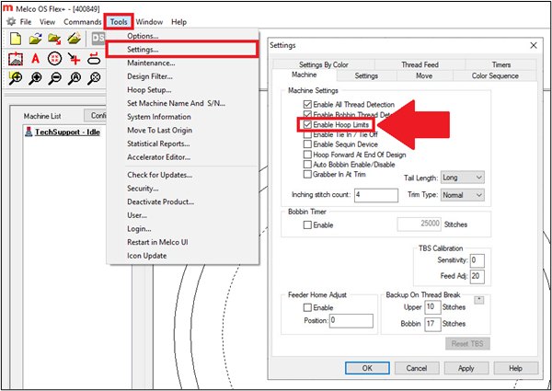Select the red letter A lettering tool
Image resolution: width=552 pixels, height=391 pixels.
(36, 59)
